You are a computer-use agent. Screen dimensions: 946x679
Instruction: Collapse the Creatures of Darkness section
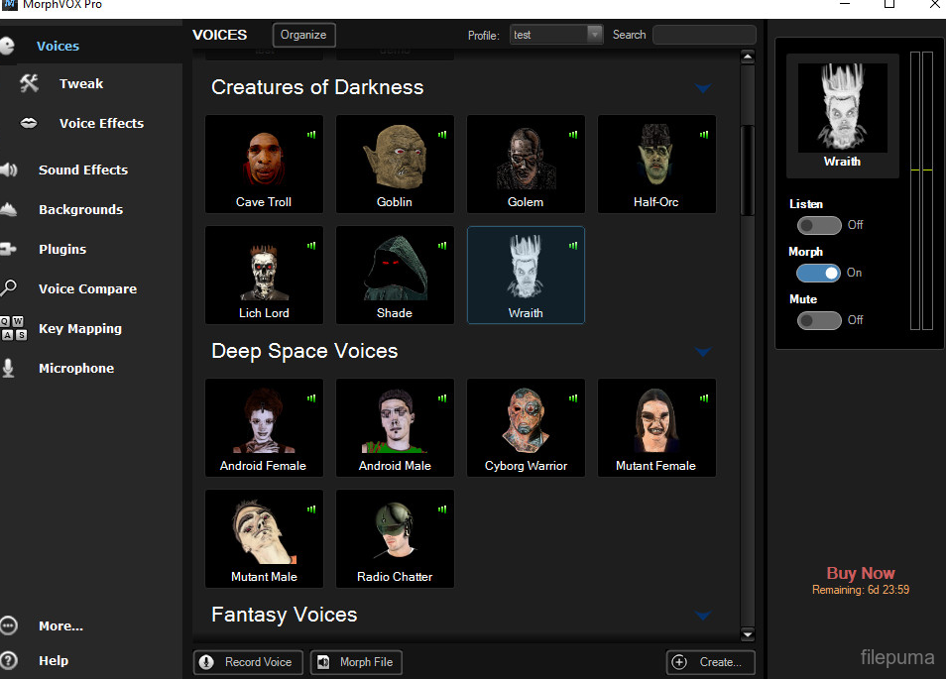703,88
